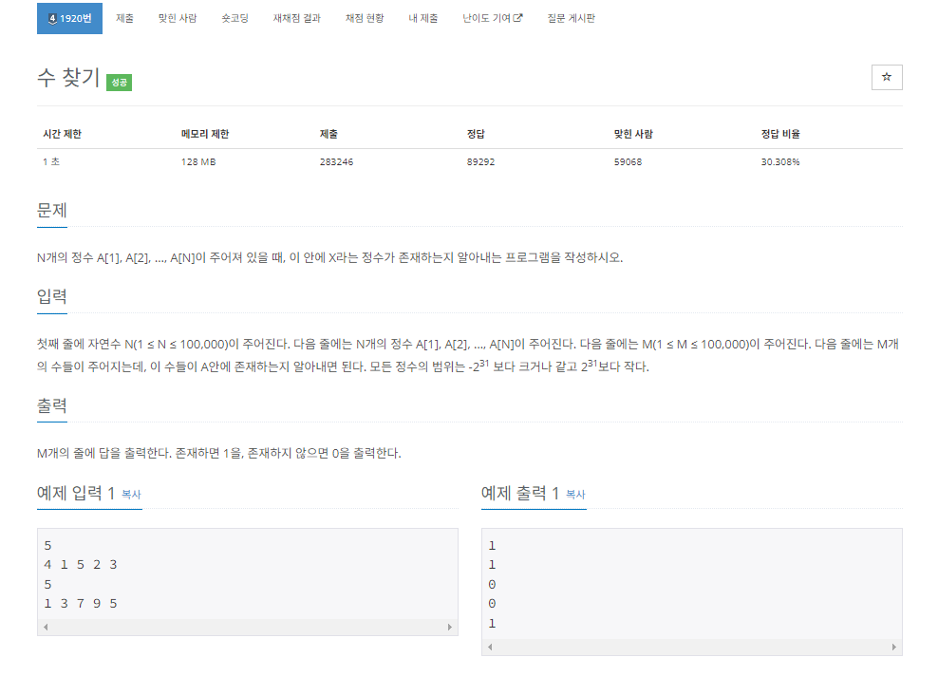Image resolution: width=938 pixels, height=676 pixels.
Task: Click the 문제 section heading
Action: click(52, 211)
